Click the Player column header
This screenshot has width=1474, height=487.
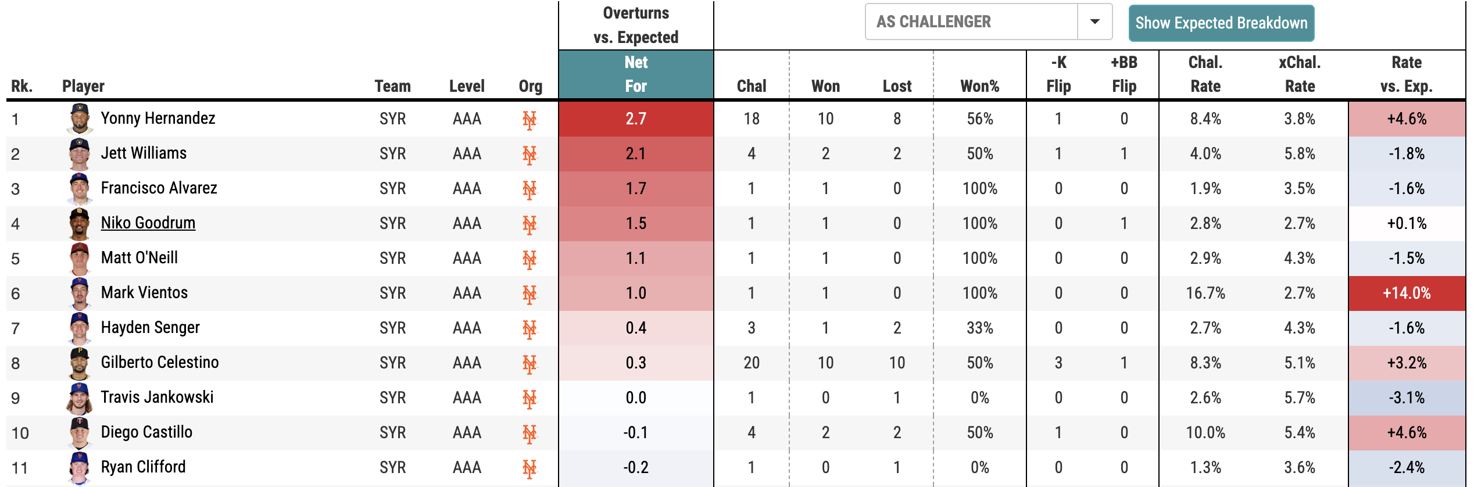coord(83,86)
